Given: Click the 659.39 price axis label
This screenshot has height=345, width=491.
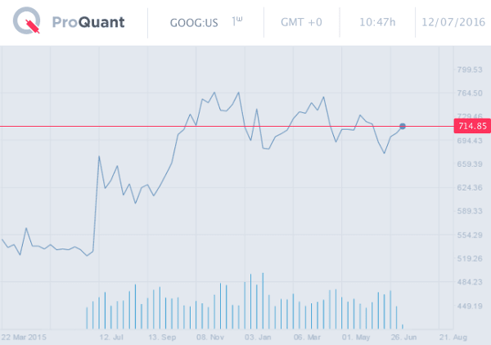Looking at the screenshot, I should (471, 164).
